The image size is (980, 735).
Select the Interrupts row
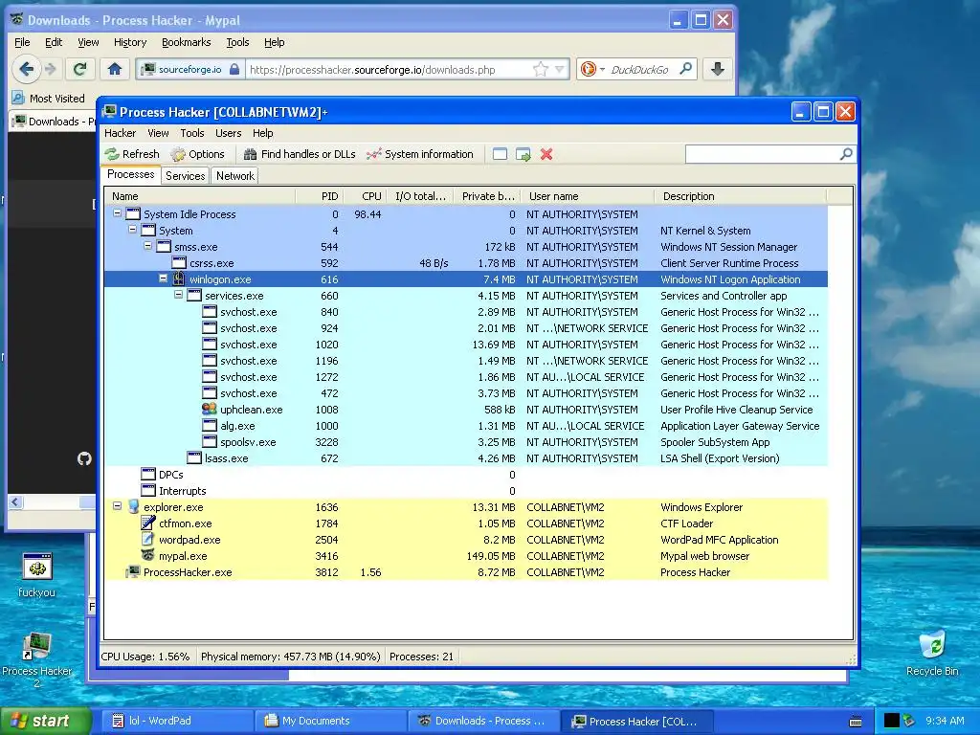click(x=466, y=491)
